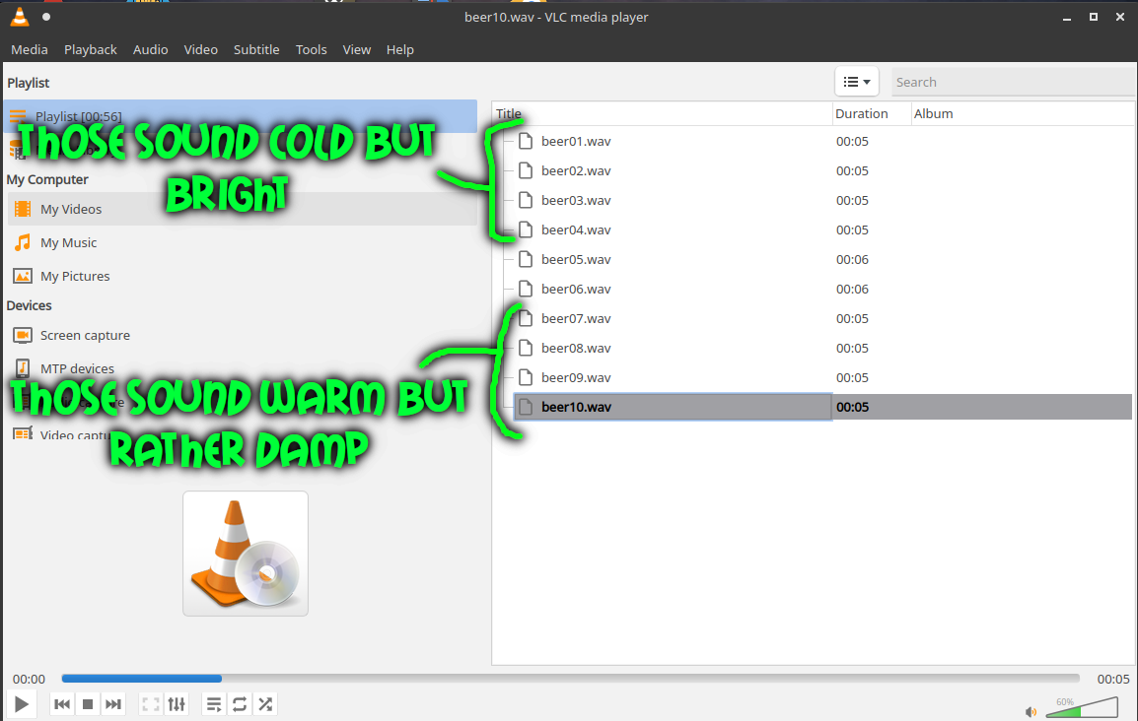Toggle fullscreen mode
The height and width of the screenshot is (721, 1138).
point(151,703)
